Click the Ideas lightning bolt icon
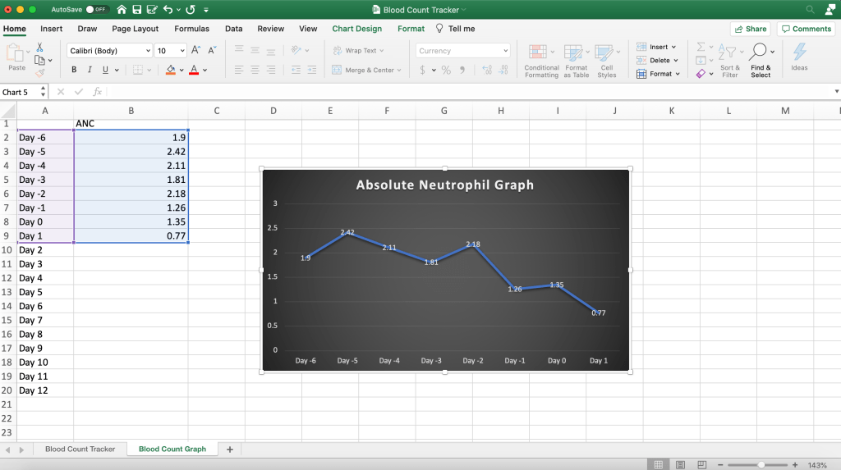Image resolution: width=841 pixels, height=470 pixels. click(799, 52)
